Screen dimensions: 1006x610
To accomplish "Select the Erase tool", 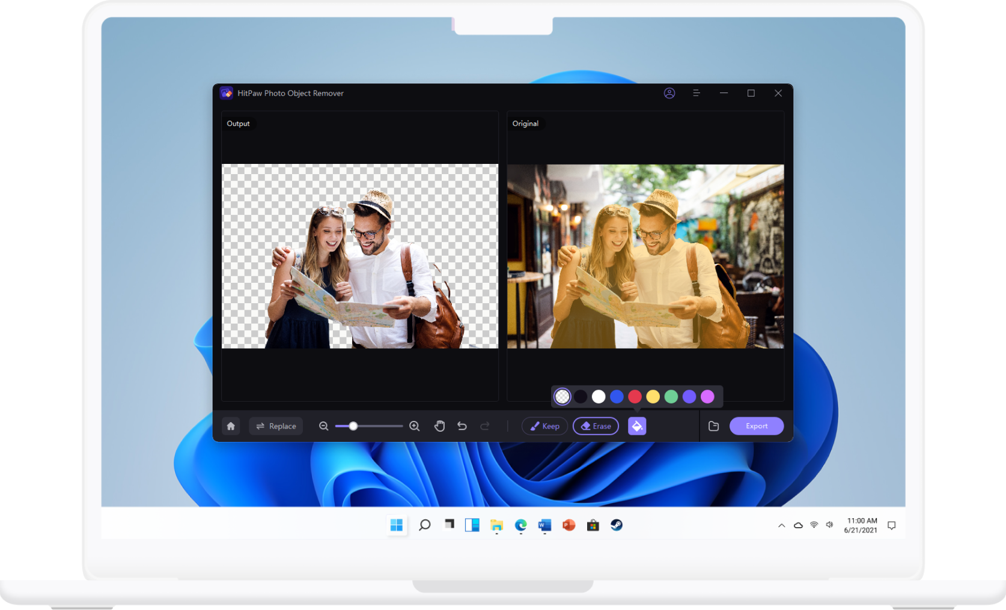I will [596, 426].
